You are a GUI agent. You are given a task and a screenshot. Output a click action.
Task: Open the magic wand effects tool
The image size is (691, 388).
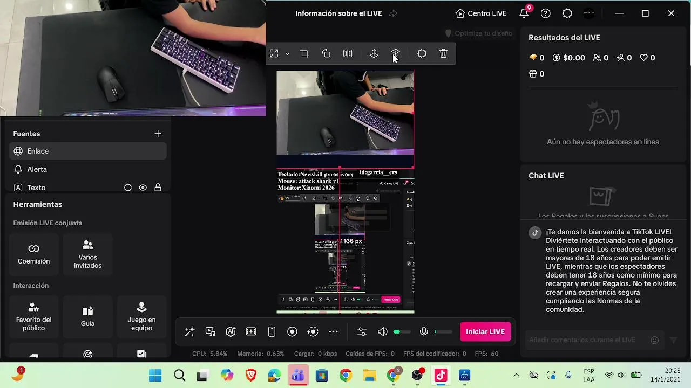click(189, 331)
